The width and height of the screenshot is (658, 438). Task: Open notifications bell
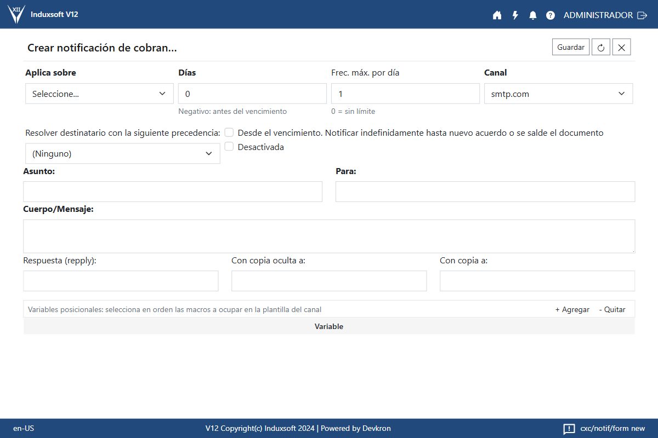point(533,15)
